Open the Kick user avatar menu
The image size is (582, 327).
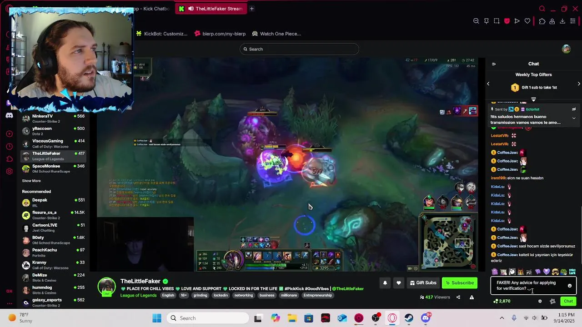566,49
